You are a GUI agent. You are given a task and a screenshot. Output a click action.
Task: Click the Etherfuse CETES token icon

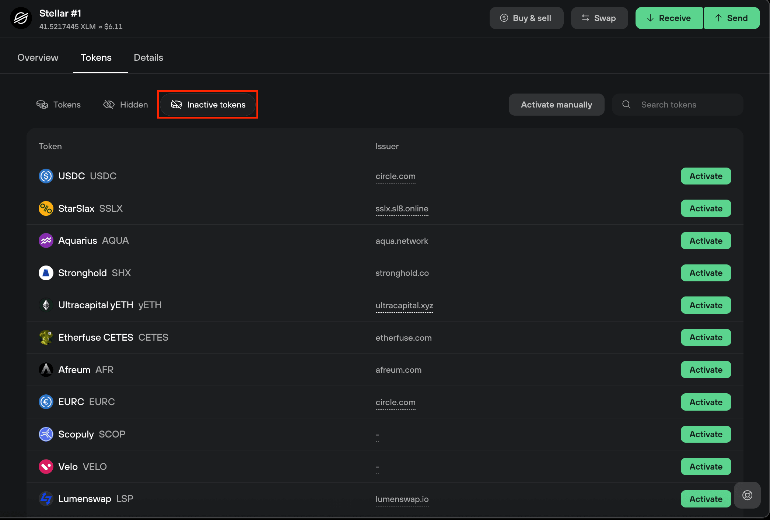click(x=46, y=337)
